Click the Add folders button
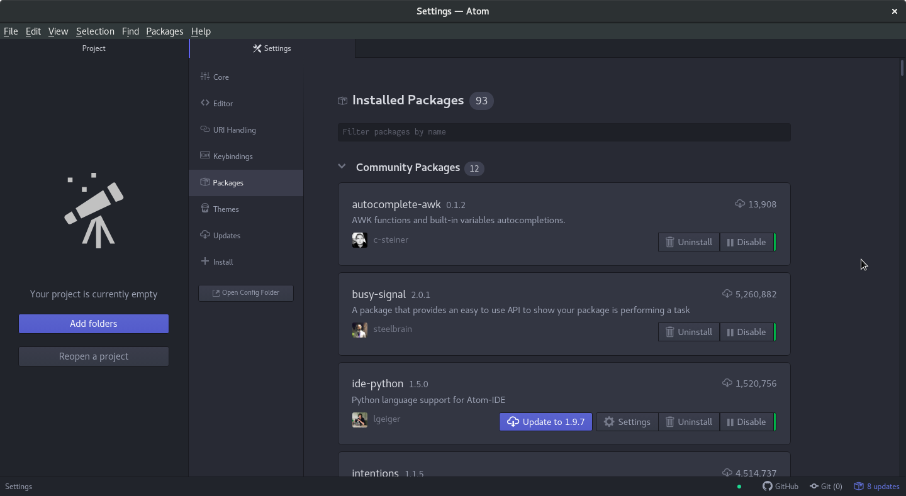Image resolution: width=906 pixels, height=496 pixels. (94, 324)
